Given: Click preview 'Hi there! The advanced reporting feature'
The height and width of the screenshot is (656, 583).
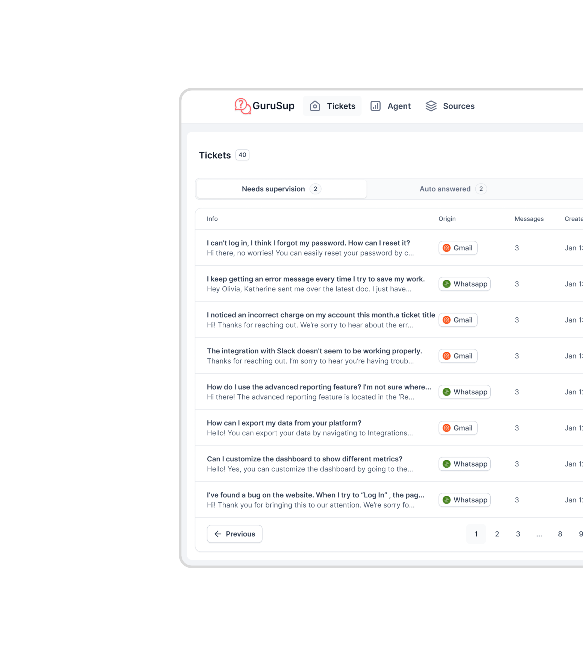Looking at the screenshot, I should 310,397.
